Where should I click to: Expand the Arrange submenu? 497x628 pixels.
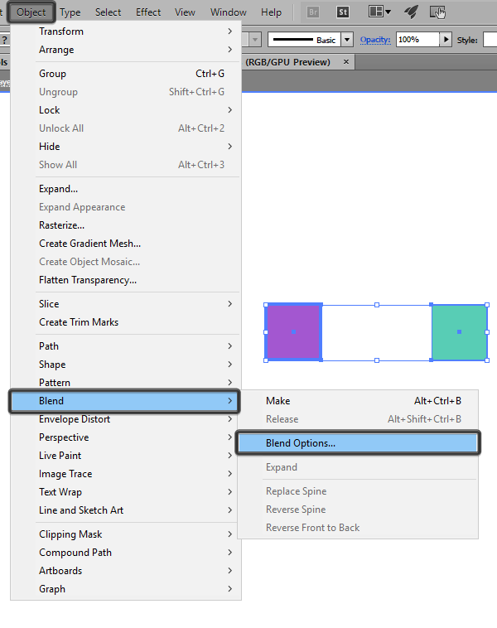click(126, 50)
